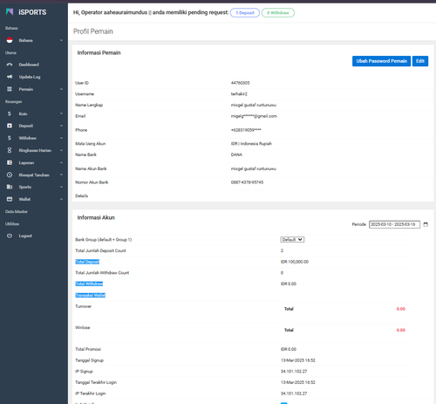Click the Edit button
436x404 pixels.
tap(420, 61)
